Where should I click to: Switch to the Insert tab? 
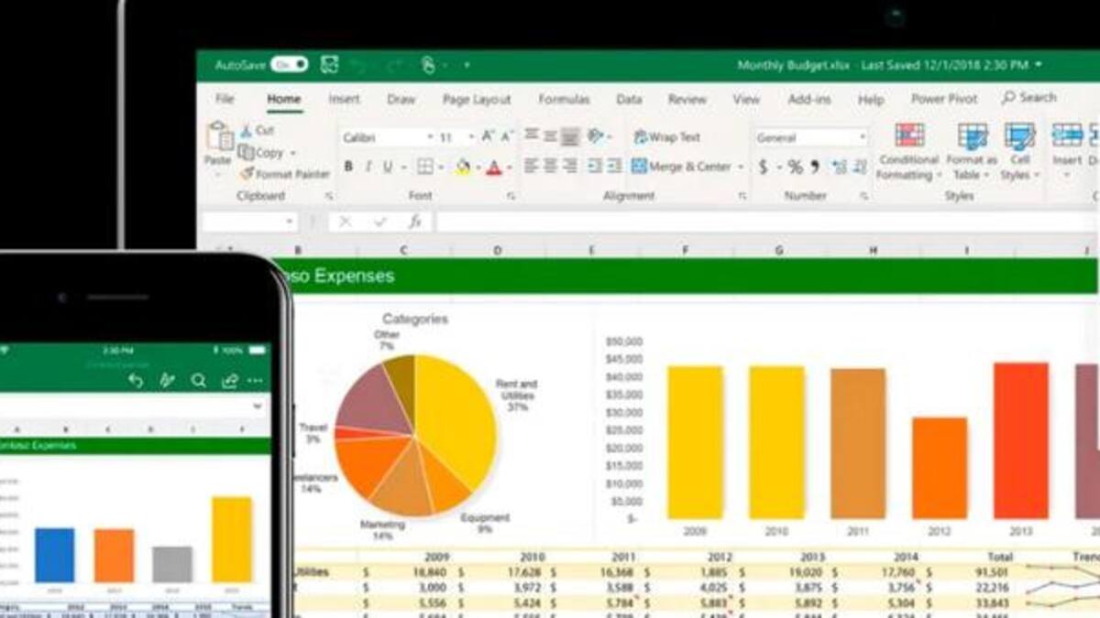pos(344,99)
